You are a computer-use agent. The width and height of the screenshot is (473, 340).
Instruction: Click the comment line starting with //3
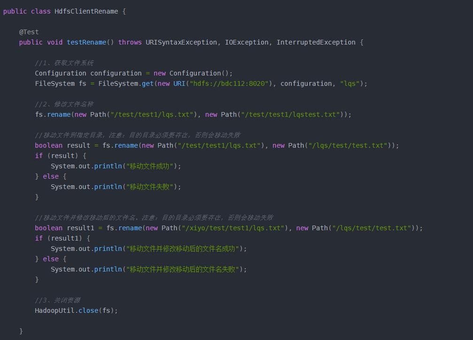[58, 300]
